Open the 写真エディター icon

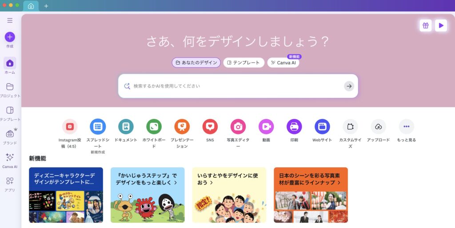tap(238, 126)
